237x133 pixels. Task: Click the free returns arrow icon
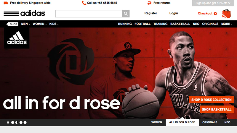coord(149,3)
